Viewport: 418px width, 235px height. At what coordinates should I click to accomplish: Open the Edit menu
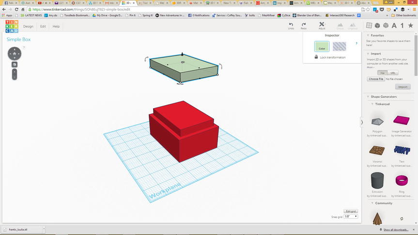(x=43, y=27)
